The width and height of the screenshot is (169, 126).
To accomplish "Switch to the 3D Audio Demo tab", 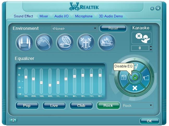I will 111,16.
